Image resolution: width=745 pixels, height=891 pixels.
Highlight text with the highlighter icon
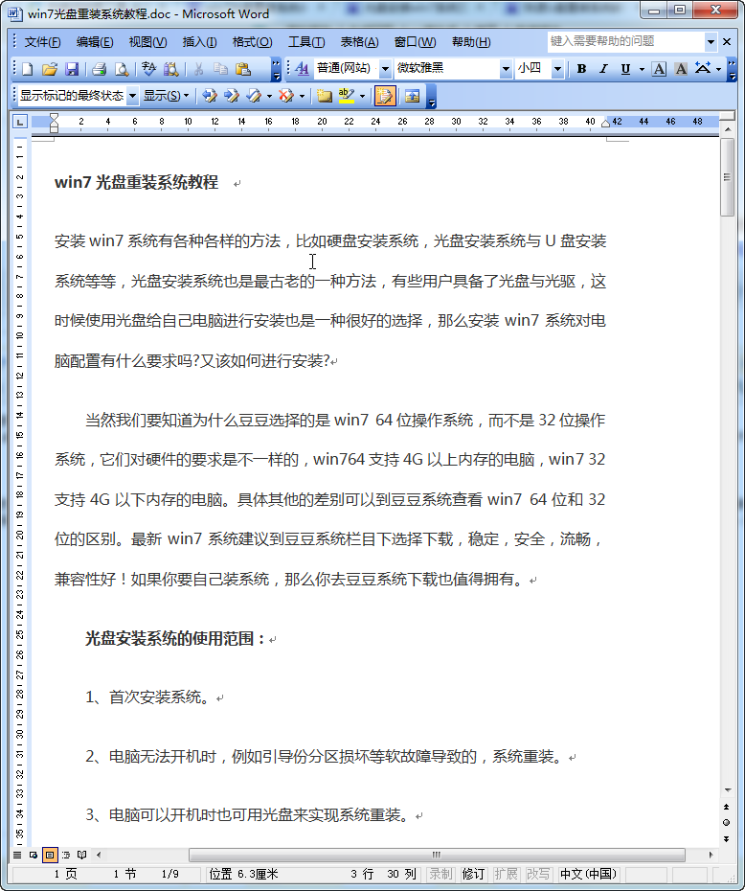pos(347,96)
